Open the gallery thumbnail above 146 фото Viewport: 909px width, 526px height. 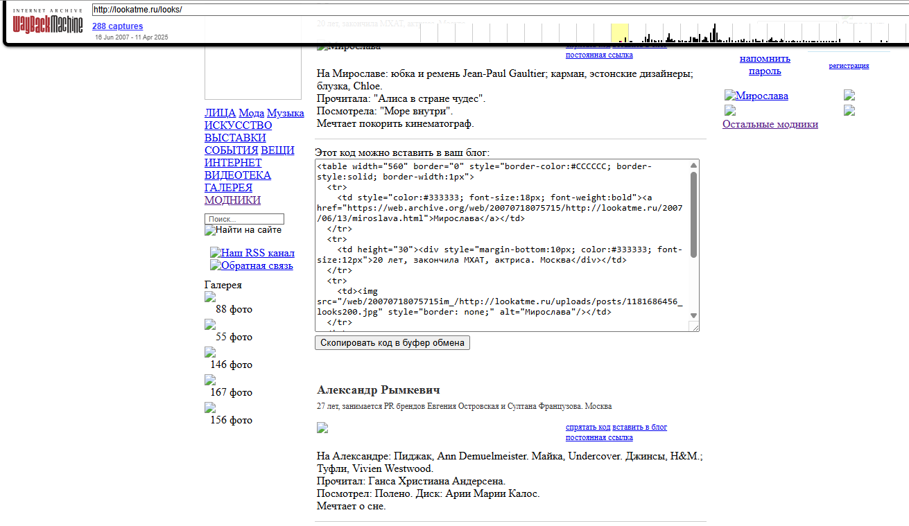tap(210, 352)
